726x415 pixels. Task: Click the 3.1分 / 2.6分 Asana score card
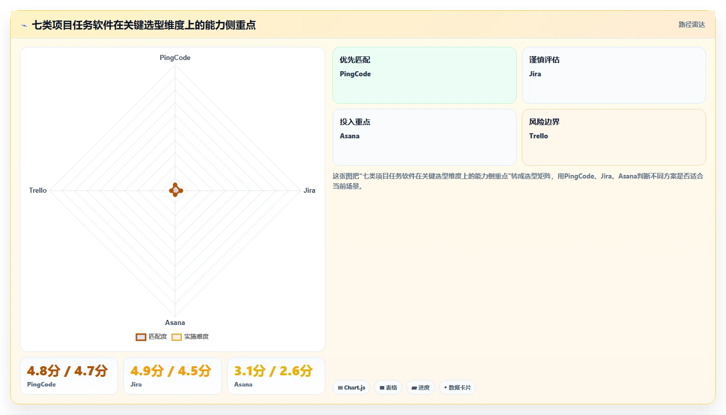tap(276, 376)
